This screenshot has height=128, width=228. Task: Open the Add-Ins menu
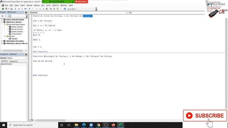[x=56, y=5]
